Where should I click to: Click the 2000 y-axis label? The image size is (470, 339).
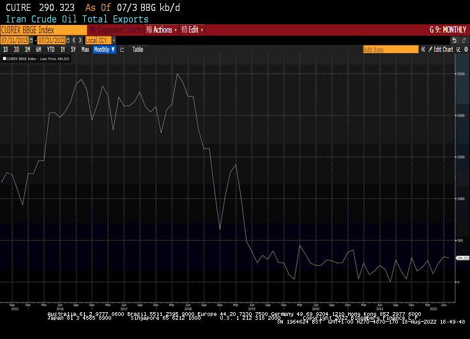(461, 116)
